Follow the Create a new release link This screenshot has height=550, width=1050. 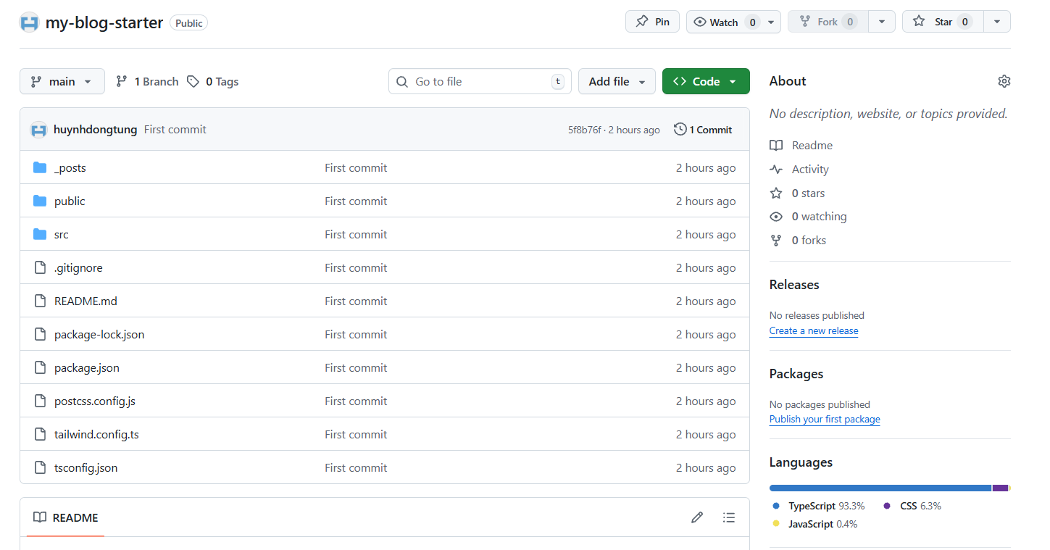813,330
